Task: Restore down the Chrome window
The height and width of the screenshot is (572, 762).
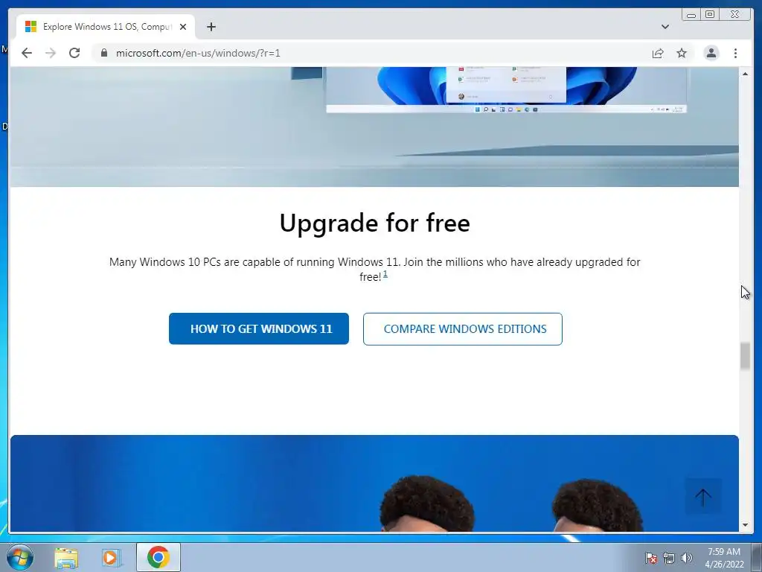Action: pyautogui.click(x=709, y=15)
